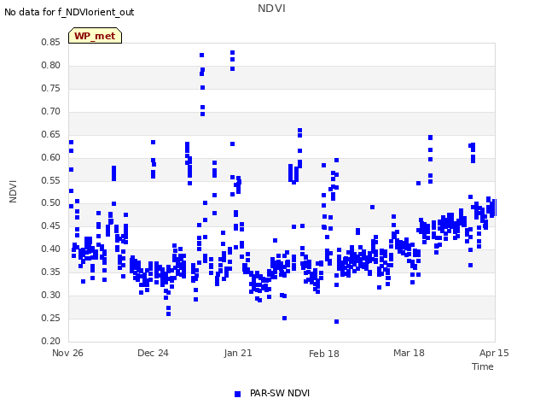Click the Feb 18 x-axis label

[x=324, y=354]
